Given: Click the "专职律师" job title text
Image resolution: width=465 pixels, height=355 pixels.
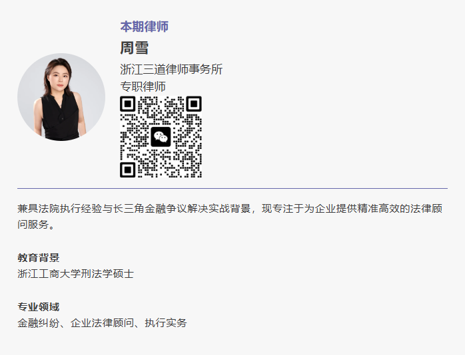Looking at the screenshot, I should pos(143,86).
